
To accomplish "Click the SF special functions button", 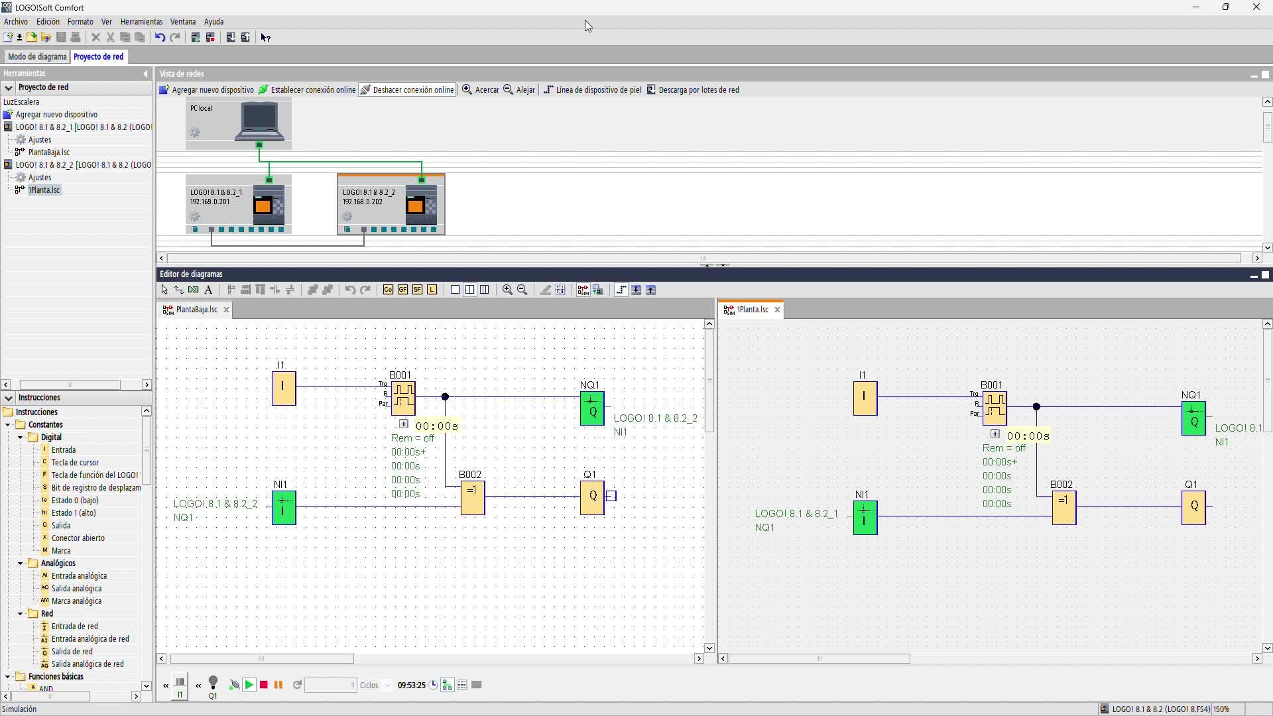I will pos(417,290).
